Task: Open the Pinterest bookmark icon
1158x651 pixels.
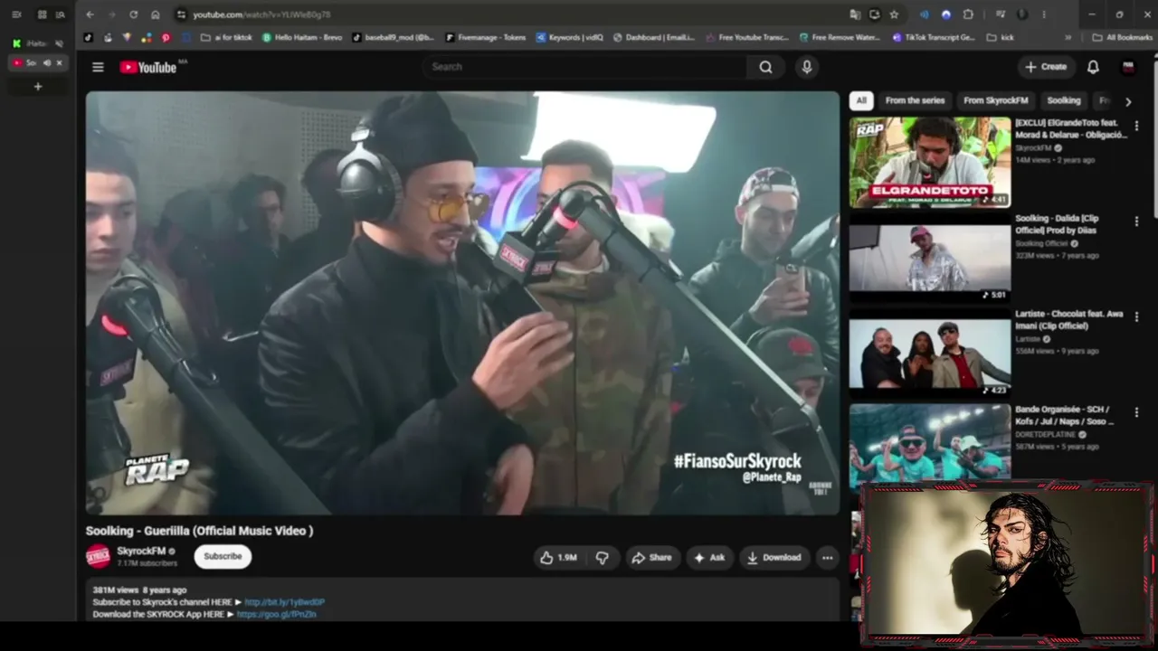Action: click(166, 38)
